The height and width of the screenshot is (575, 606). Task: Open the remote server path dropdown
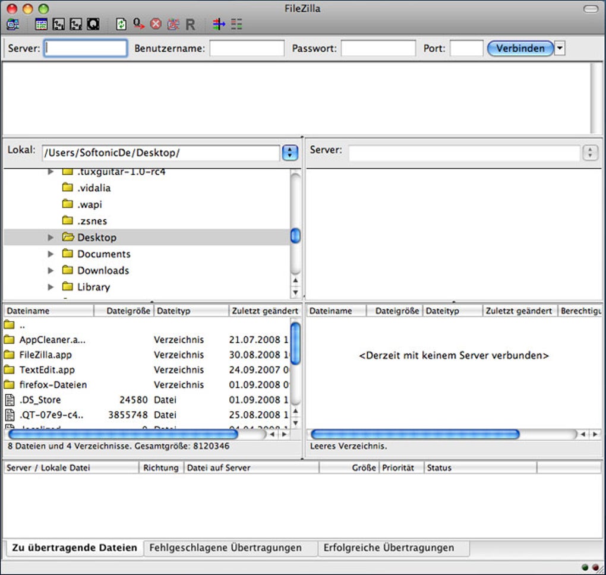590,153
